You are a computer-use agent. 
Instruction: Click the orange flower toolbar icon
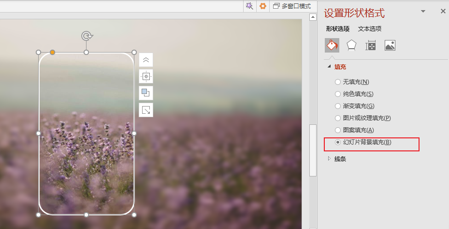263,6
